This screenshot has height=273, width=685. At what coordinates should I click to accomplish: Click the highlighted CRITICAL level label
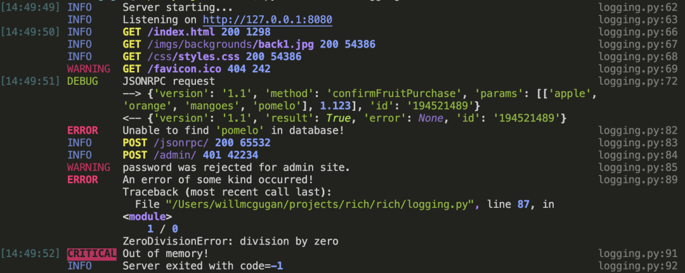(92, 253)
